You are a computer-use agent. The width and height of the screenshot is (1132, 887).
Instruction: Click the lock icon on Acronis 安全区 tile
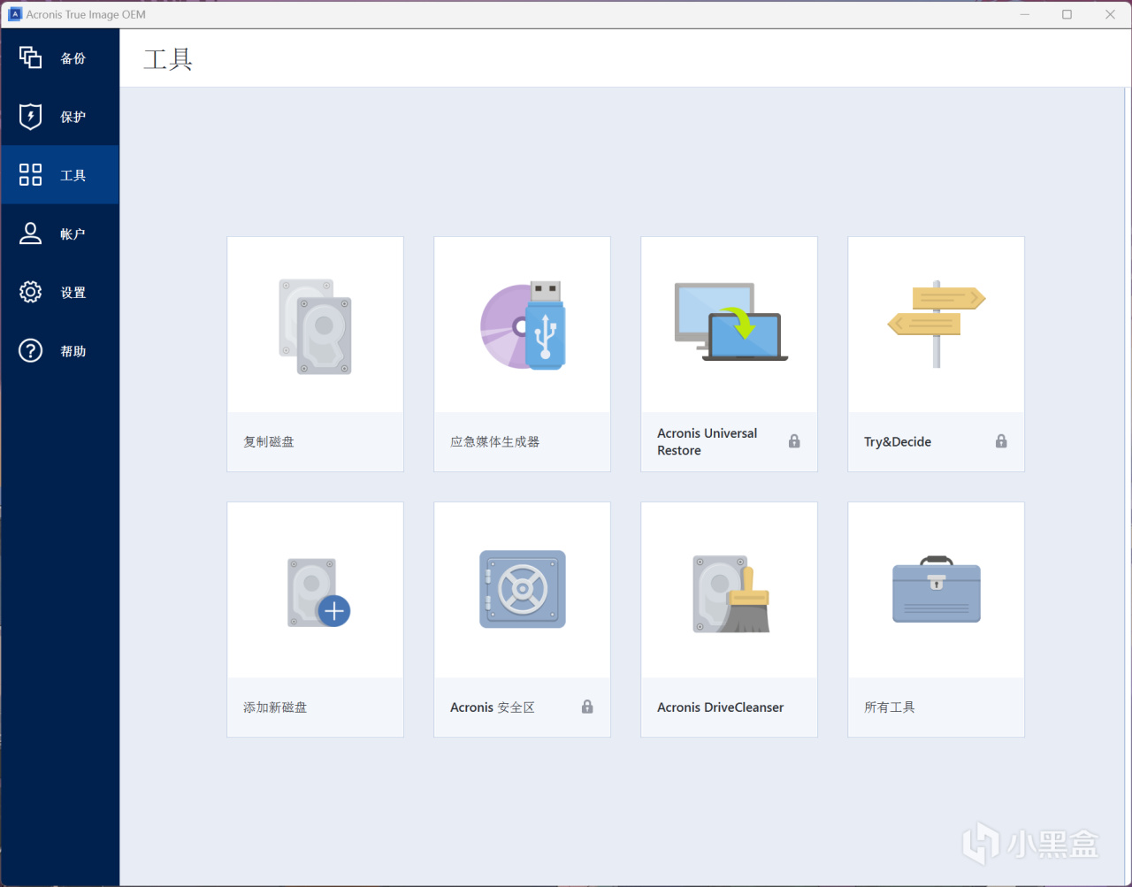point(587,707)
